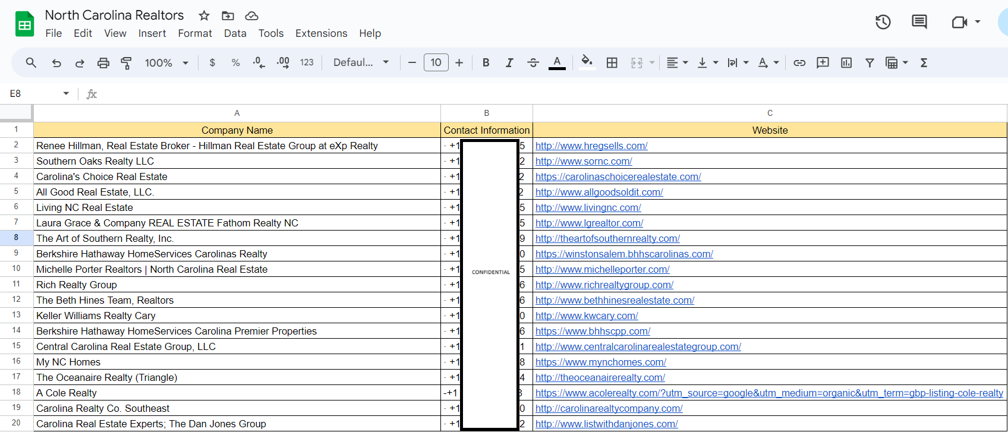Decrease font size with minus button
This screenshot has width=1008, height=432.
pos(412,62)
